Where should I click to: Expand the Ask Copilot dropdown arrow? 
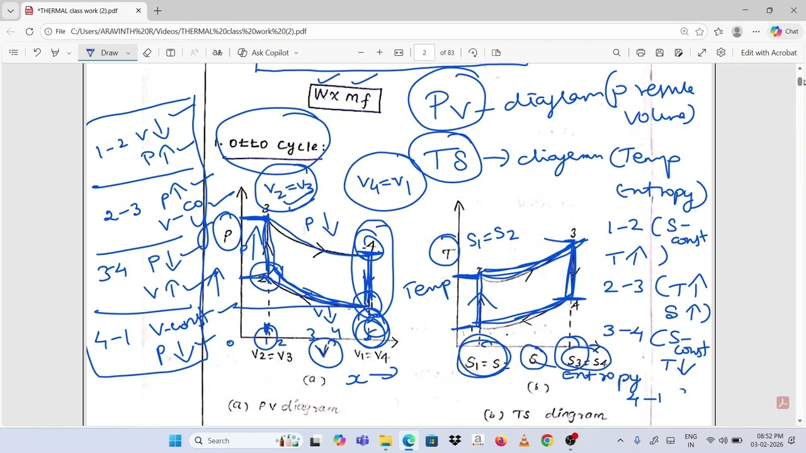click(x=296, y=53)
